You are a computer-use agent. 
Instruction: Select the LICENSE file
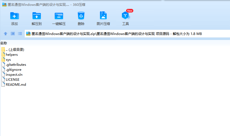tap(10, 79)
